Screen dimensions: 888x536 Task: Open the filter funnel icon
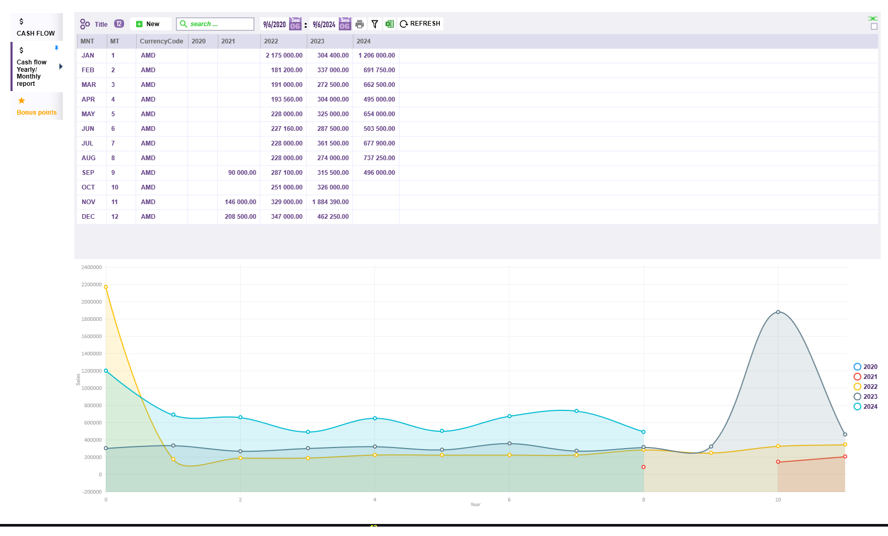tap(374, 24)
